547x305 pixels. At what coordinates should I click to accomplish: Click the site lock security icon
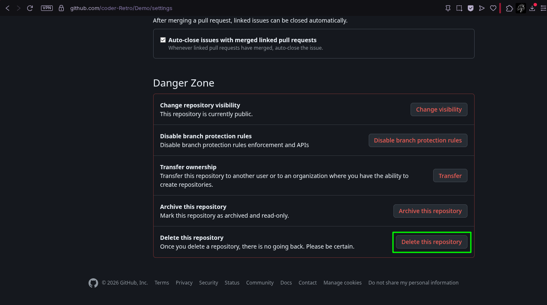coord(62,8)
